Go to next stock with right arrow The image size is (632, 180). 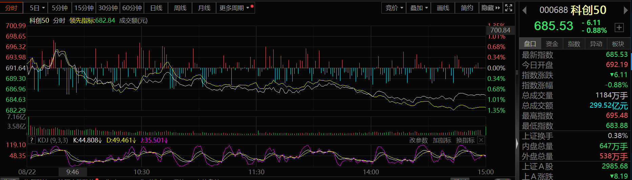click(626, 10)
